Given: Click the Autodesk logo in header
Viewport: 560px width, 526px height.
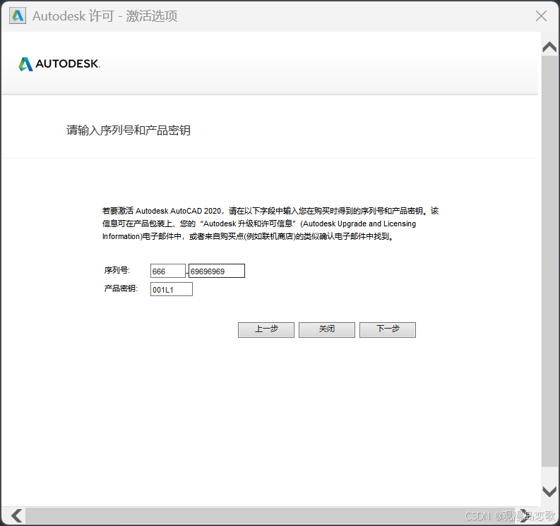Looking at the screenshot, I should click(59, 64).
